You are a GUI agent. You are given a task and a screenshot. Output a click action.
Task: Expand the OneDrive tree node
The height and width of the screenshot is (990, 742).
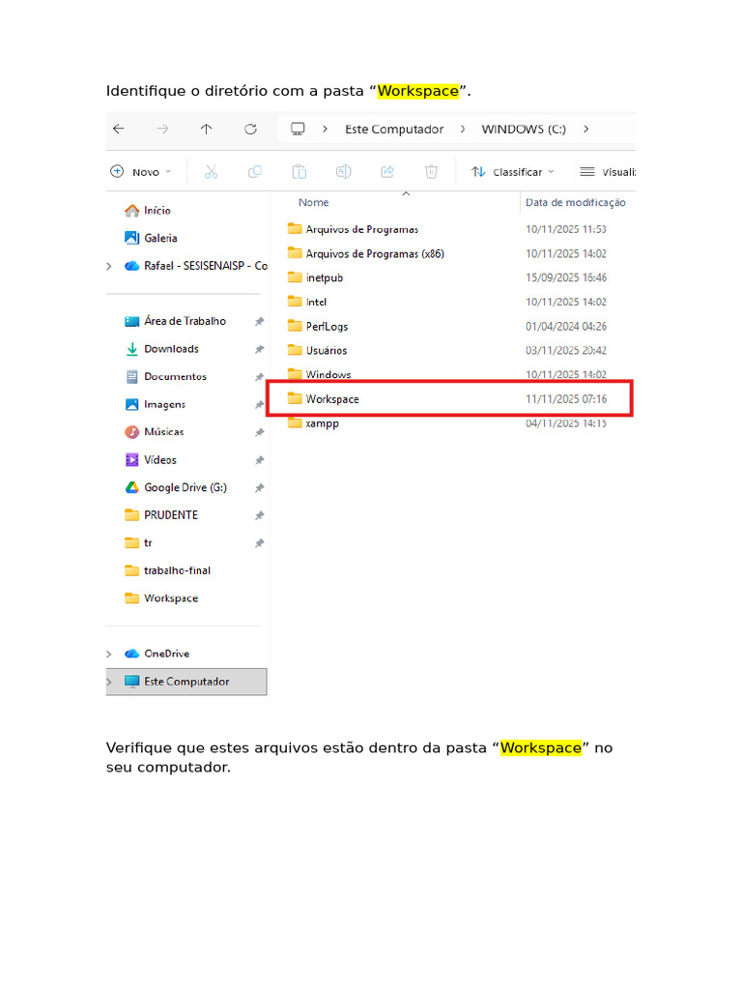pos(109,655)
